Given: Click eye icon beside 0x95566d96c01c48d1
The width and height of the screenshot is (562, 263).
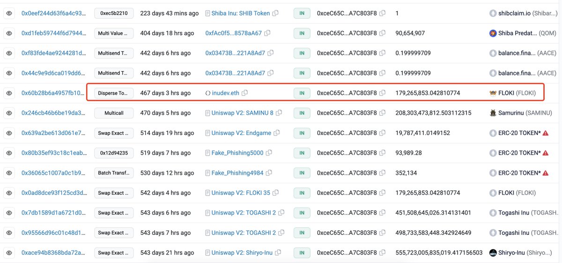Looking at the screenshot, I should (x=9, y=233).
